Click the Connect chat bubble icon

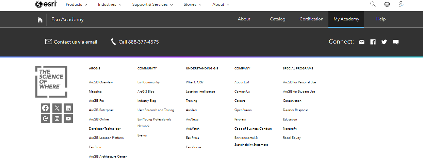(x=395, y=42)
